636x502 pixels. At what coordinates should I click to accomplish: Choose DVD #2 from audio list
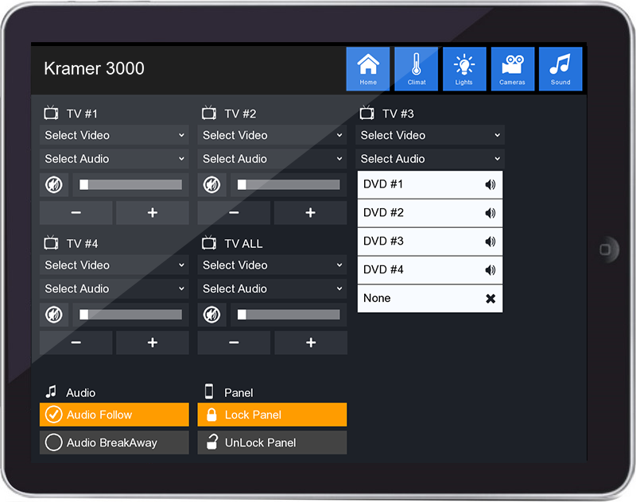point(429,213)
